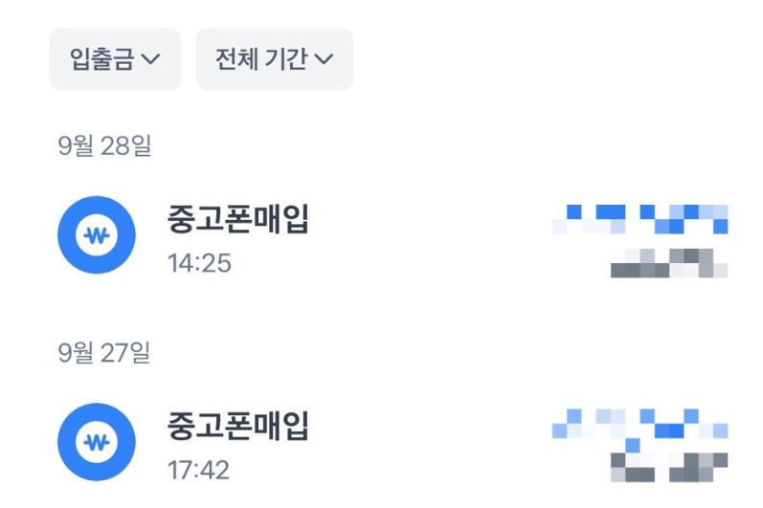Tap white ₩ symbol inside second transaction icon
The height and width of the screenshot is (508, 763).
click(x=97, y=442)
